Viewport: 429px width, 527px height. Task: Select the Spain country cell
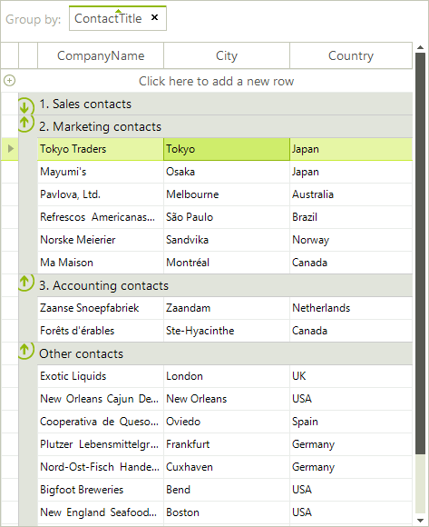(351, 422)
